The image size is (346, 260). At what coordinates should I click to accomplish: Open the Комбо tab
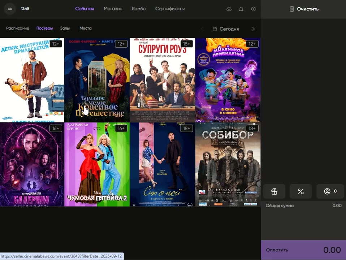pos(139,9)
